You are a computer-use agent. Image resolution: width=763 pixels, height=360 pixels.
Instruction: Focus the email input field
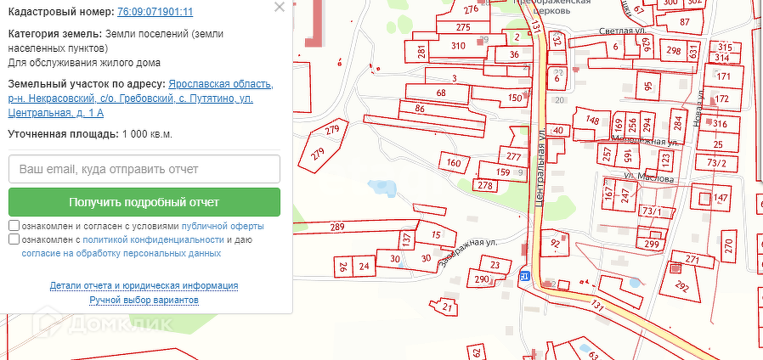(144, 169)
